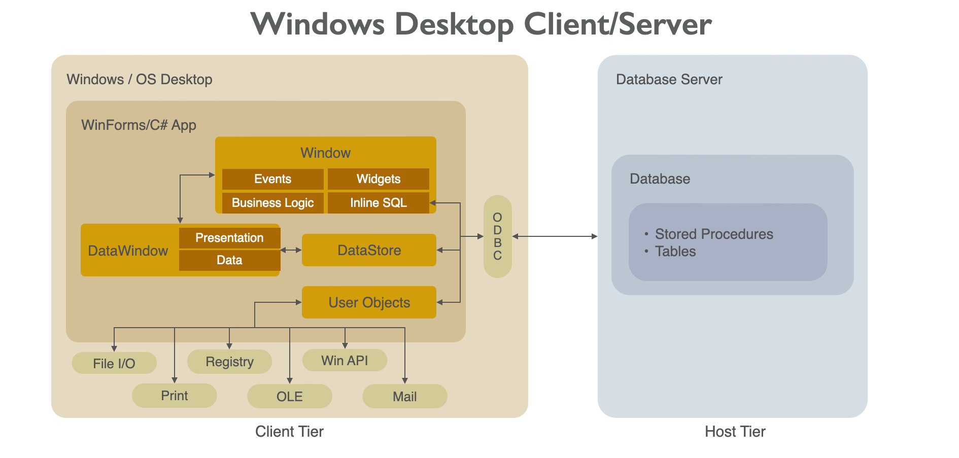Expand the Database group box

point(660,179)
